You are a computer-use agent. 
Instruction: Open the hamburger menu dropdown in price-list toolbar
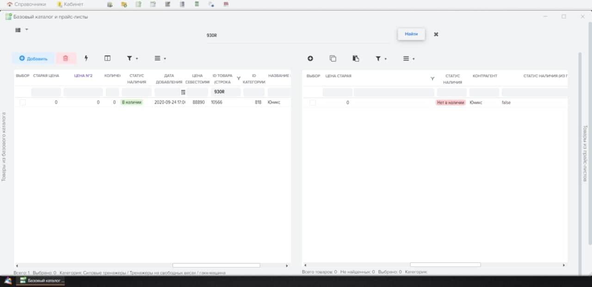408,59
